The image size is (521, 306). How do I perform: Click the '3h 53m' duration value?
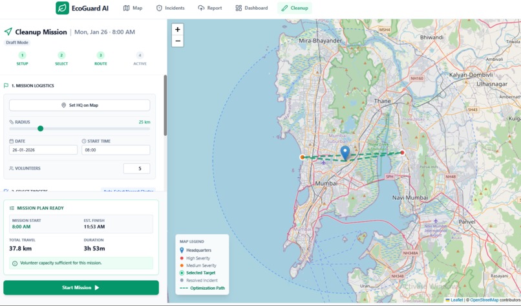[94, 248]
